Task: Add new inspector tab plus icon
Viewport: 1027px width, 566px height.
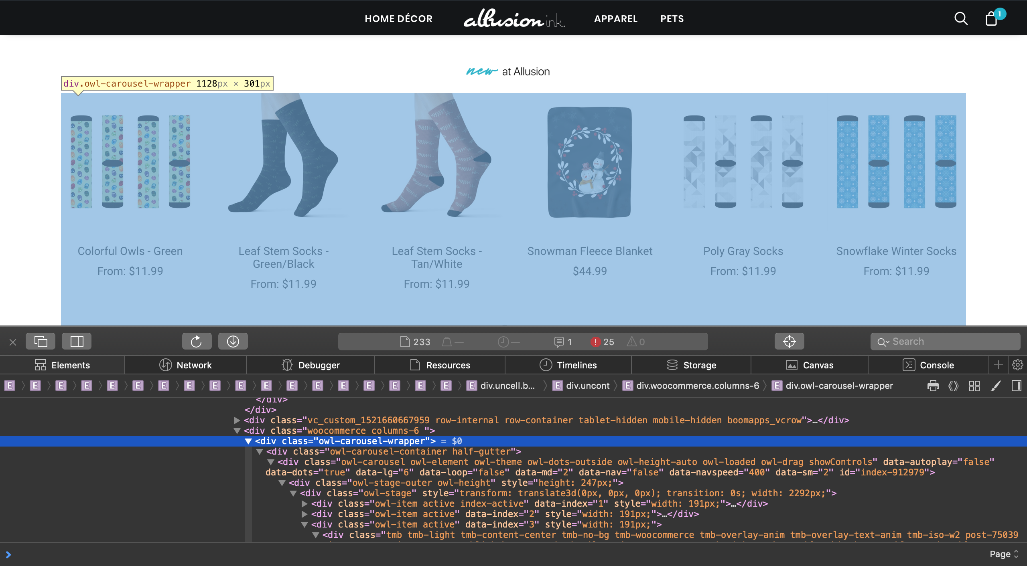Action: click(x=999, y=365)
